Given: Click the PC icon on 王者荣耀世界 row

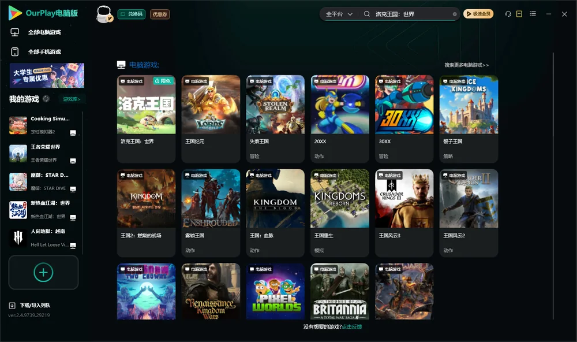Looking at the screenshot, I should coord(73,161).
